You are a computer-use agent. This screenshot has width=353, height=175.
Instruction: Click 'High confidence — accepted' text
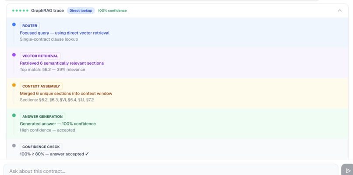click(47, 130)
